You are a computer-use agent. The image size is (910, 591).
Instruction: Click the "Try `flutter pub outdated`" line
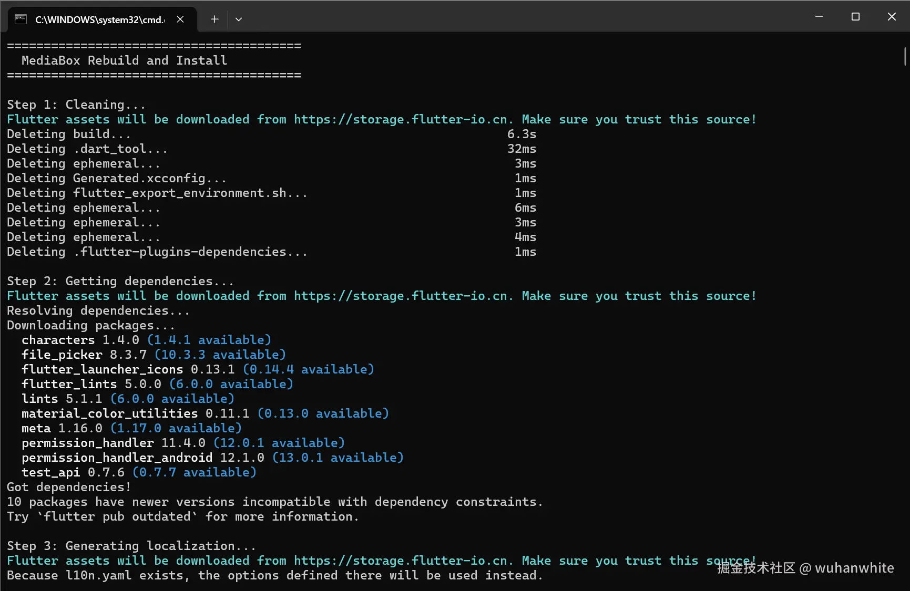point(183,516)
